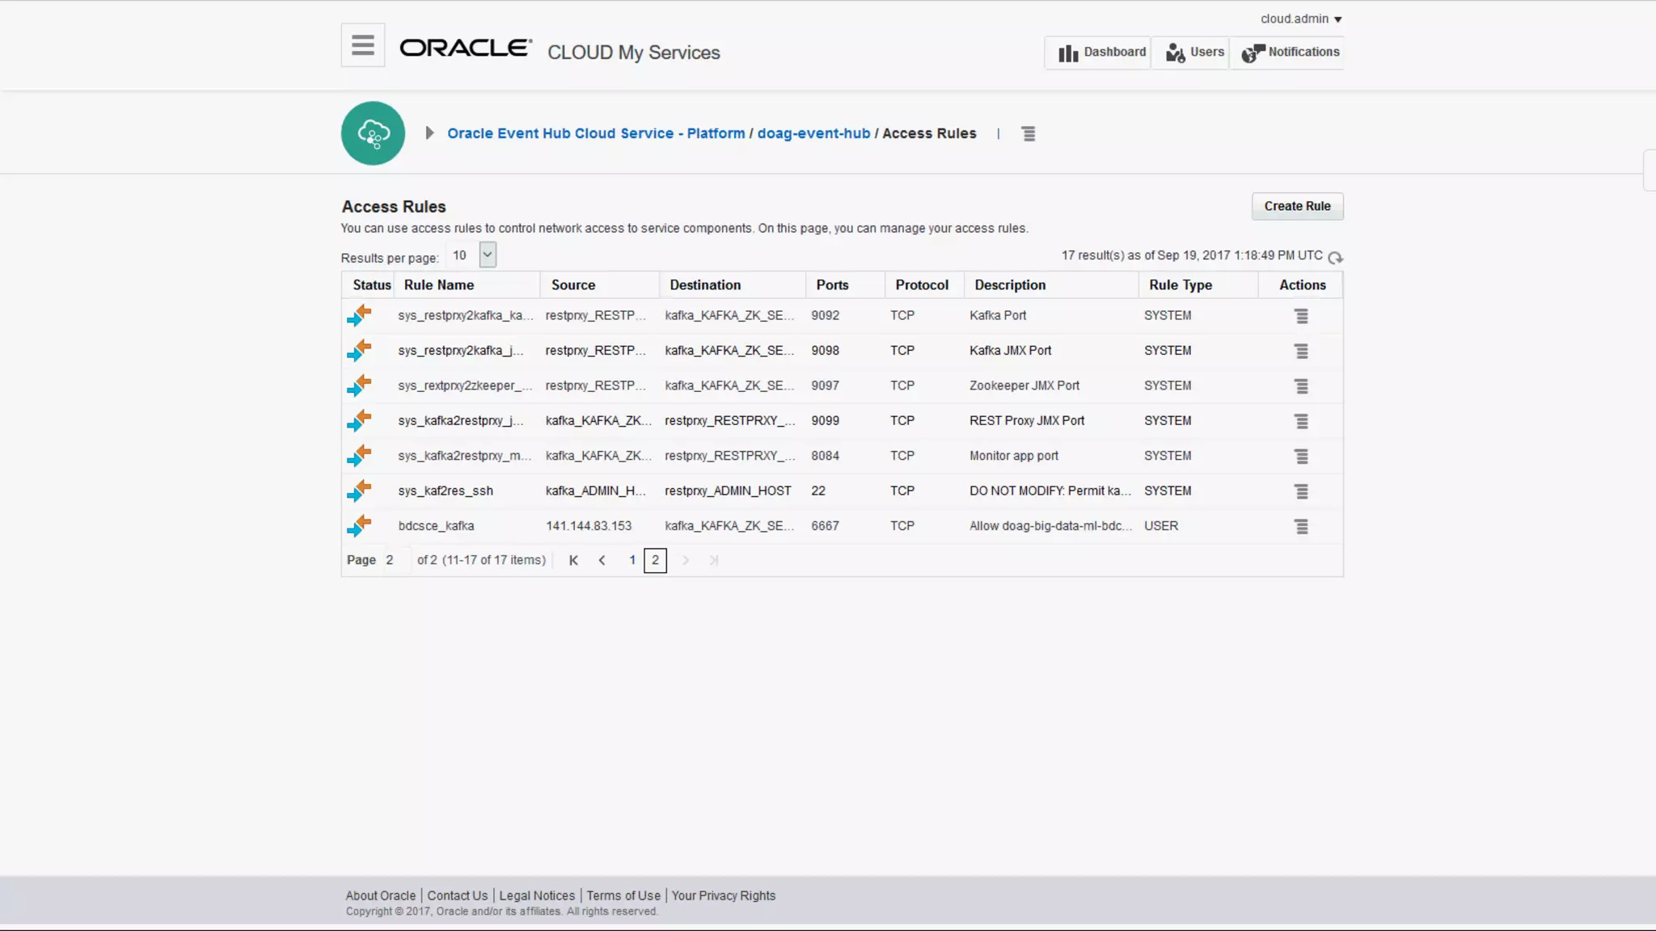
Task: Click status icon of Kafka JMX Port rule
Action: [359, 350]
